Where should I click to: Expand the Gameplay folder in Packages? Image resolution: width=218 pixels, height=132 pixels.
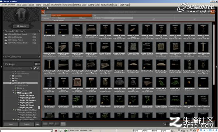point(10,76)
